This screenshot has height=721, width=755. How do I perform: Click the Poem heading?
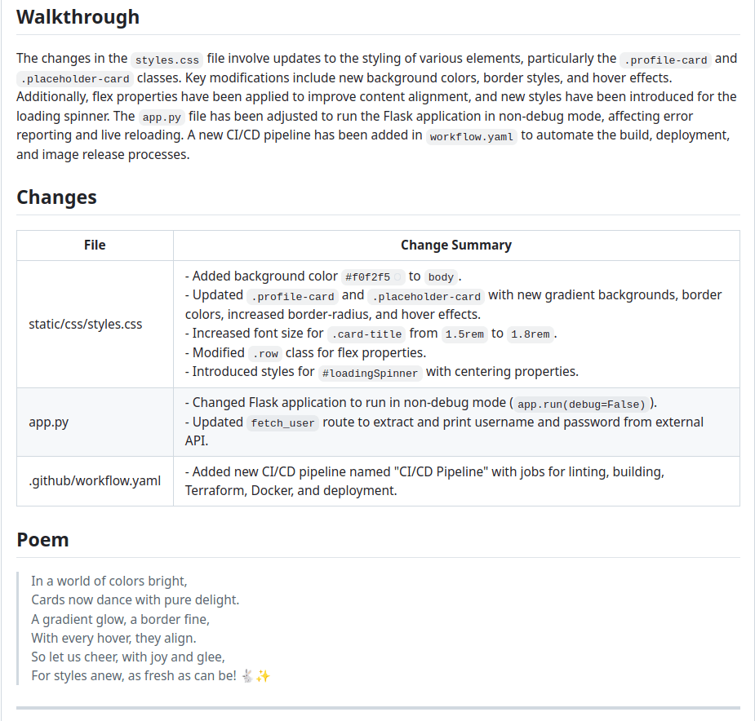(42, 539)
